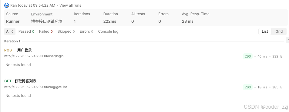Select the All results filter tab

tap(10, 31)
